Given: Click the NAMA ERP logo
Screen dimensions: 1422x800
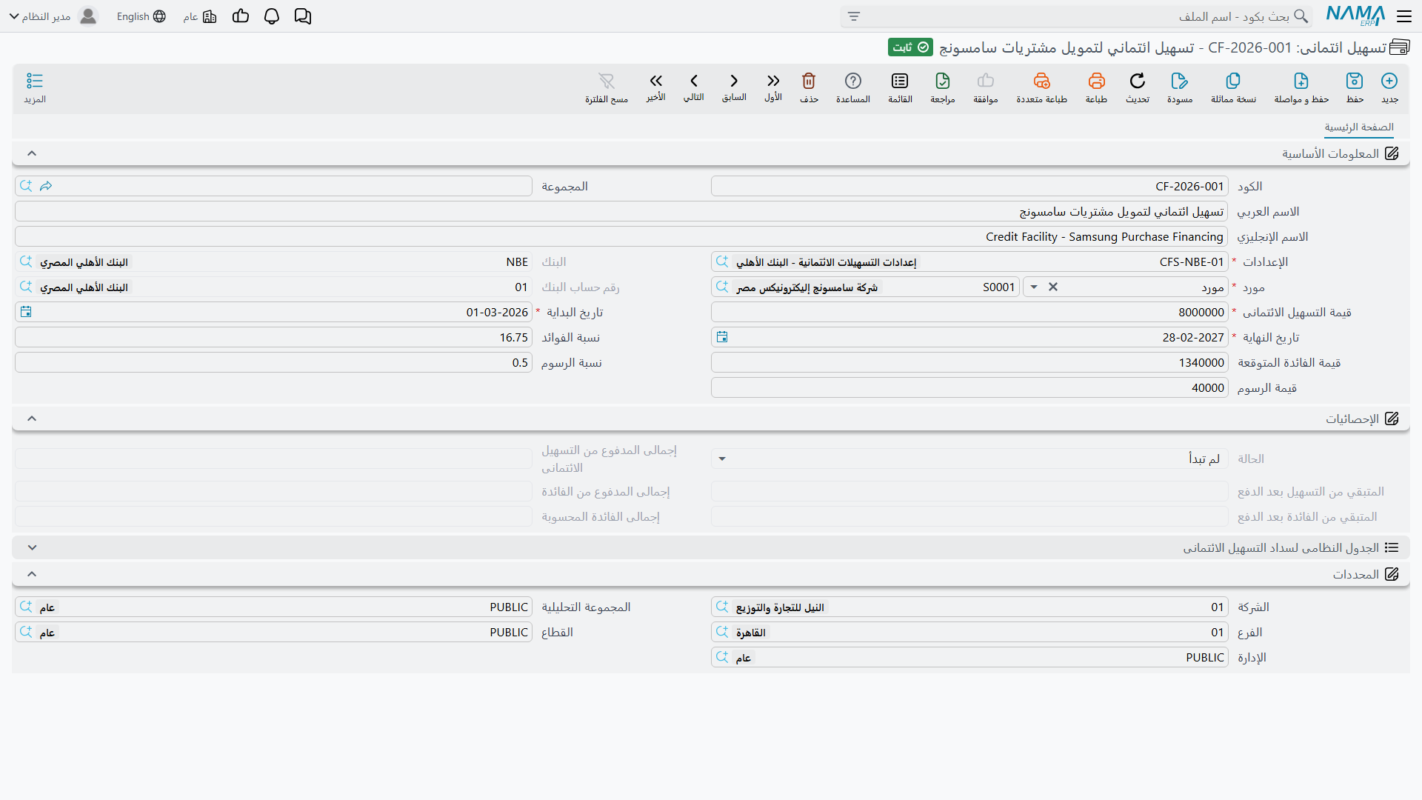Looking at the screenshot, I should [x=1355, y=16].
